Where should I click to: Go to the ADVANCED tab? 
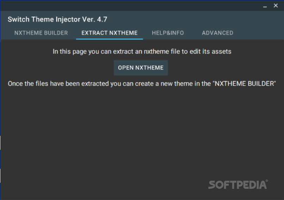217,33
